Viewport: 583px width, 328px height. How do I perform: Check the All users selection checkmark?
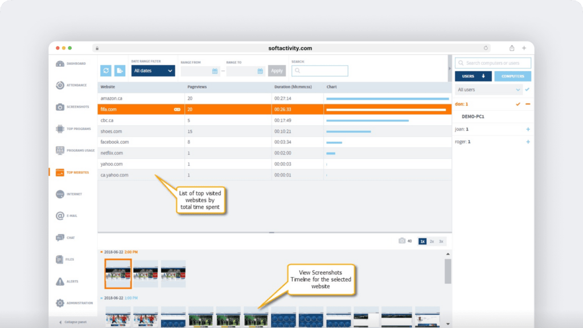pos(526,89)
